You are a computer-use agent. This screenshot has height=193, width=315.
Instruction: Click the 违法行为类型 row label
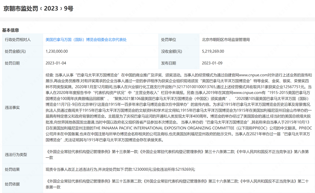coord(16,154)
